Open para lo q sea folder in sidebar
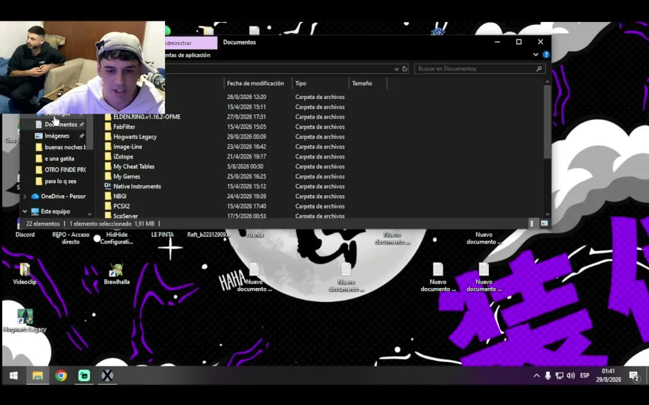 pyautogui.click(x=56, y=181)
